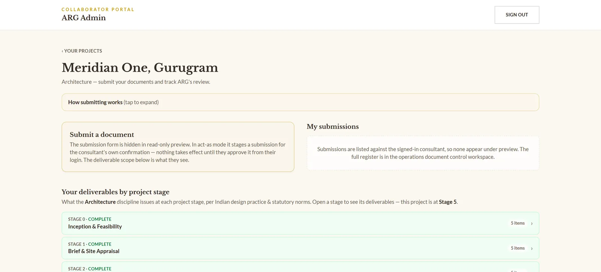Select the Meridian One, Gurugram heading
Screen dimensions: 601x272
(x=140, y=68)
